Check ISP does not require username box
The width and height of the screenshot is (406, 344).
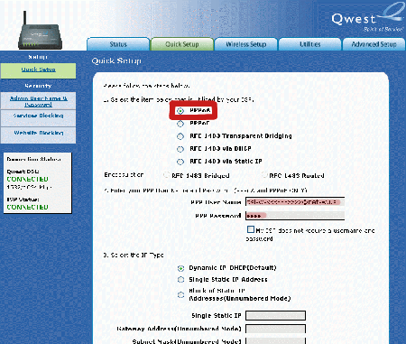click(251, 229)
